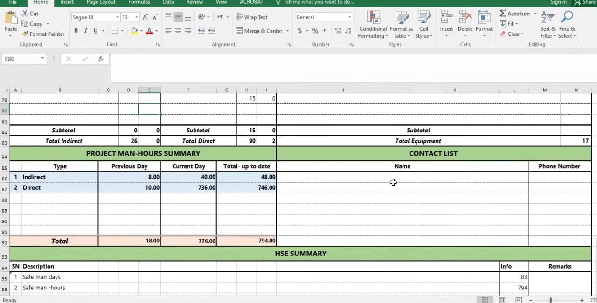
Task: Adjust the zoom slider
Action: [551, 300]
